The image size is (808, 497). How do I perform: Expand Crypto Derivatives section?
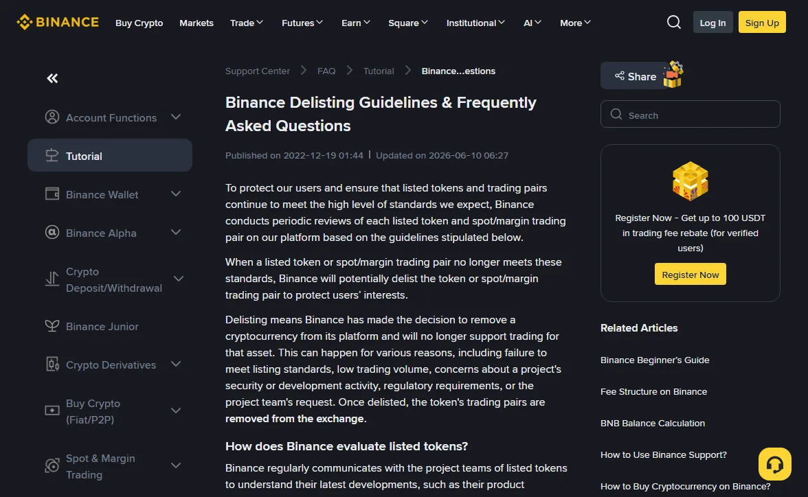pos(176,364)
